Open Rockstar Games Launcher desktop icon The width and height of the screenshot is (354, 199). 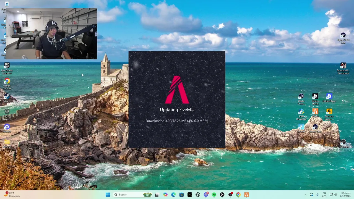329,114
